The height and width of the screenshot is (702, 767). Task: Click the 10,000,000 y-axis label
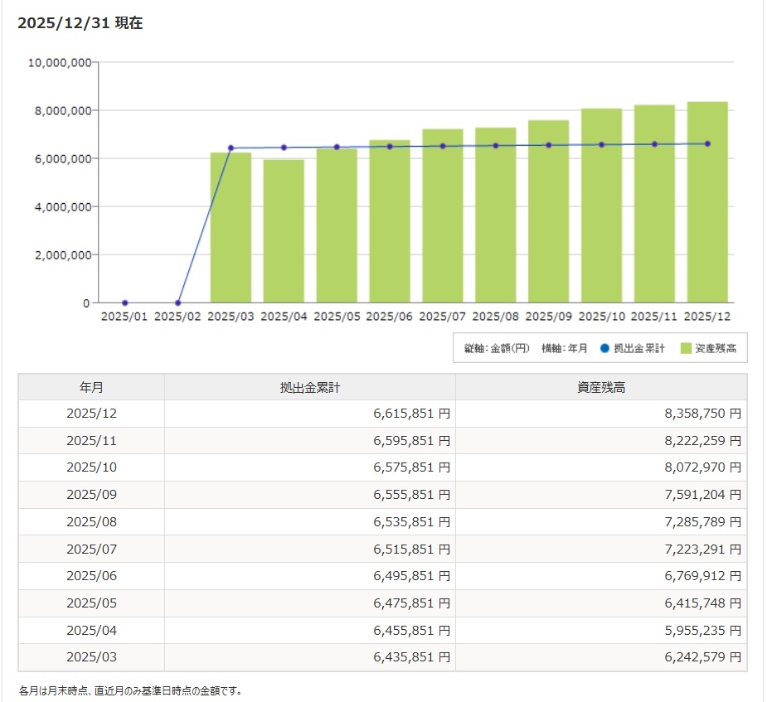59,62
